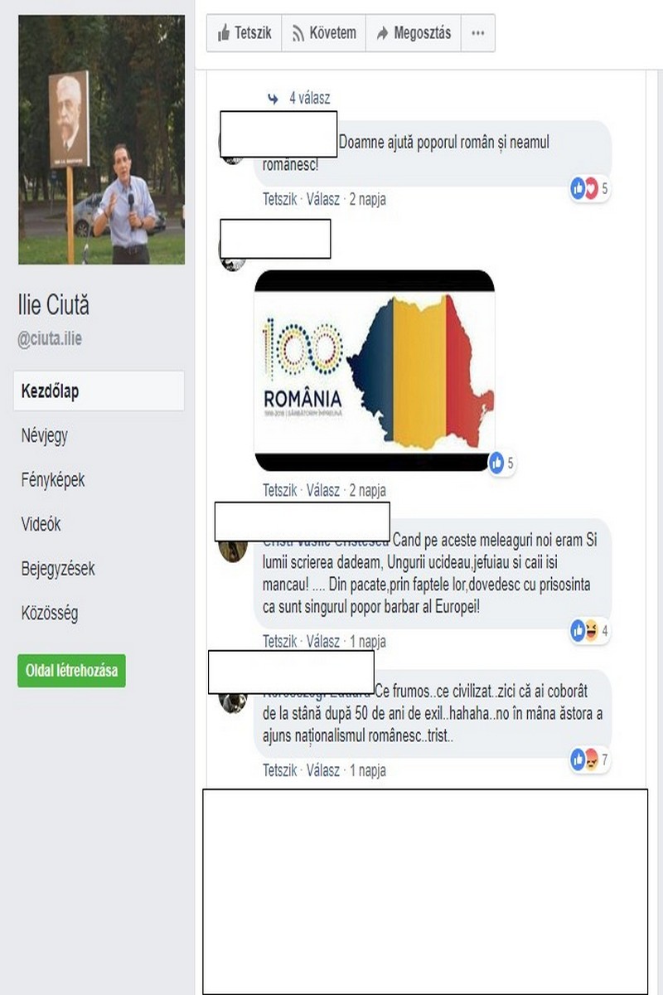663x995 pixels.
Task: Share the page via Megosztás
Action: pos(414,33)
